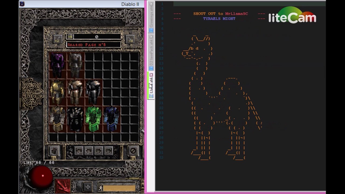
Task: Click the highlighted first line in editor
Action: point(249,4)
